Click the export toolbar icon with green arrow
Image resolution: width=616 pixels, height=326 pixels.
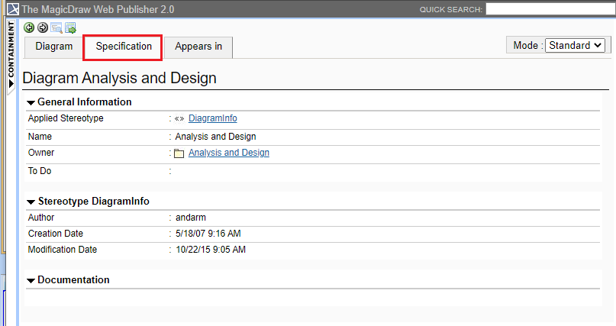[x=70, y=27]
